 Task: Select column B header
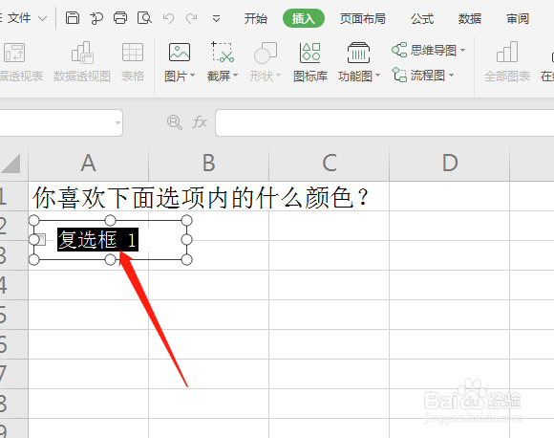point(209,164)
